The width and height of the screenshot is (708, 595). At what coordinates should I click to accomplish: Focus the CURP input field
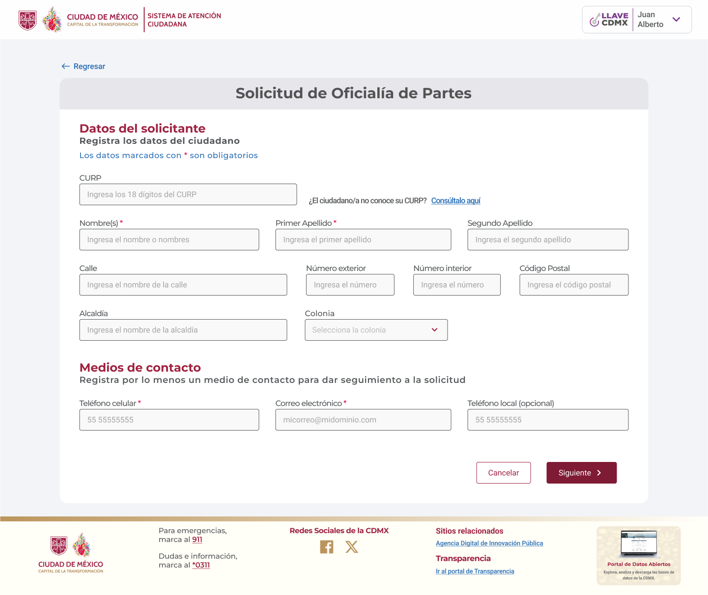(x=188, y=194)
